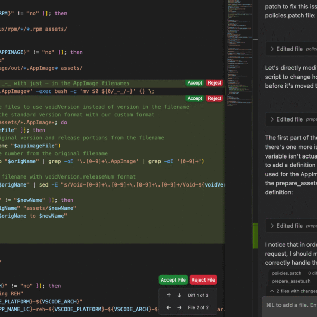Click the 'Diff 1 of 3' label
Screen dimensions: 317x317
point(198,295)
